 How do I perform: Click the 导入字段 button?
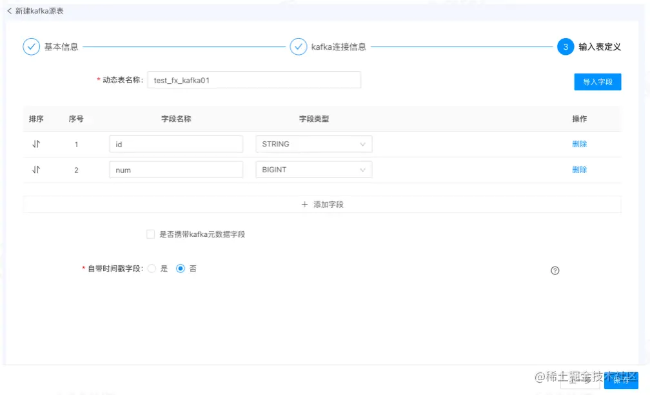point(597,82)
